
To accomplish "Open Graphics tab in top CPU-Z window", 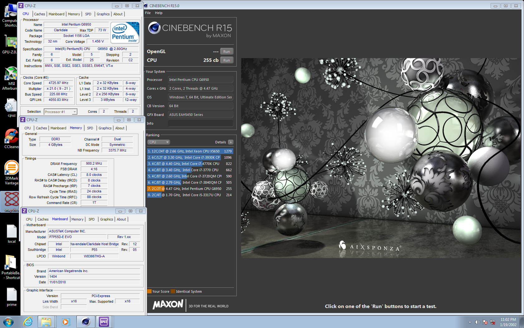I will pos(103,14).
